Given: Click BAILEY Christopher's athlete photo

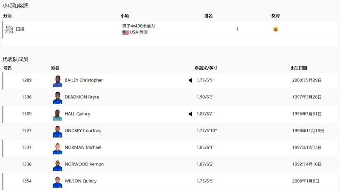Looking at the screenshot, I should pyautogui.click(x=57, y=81).
